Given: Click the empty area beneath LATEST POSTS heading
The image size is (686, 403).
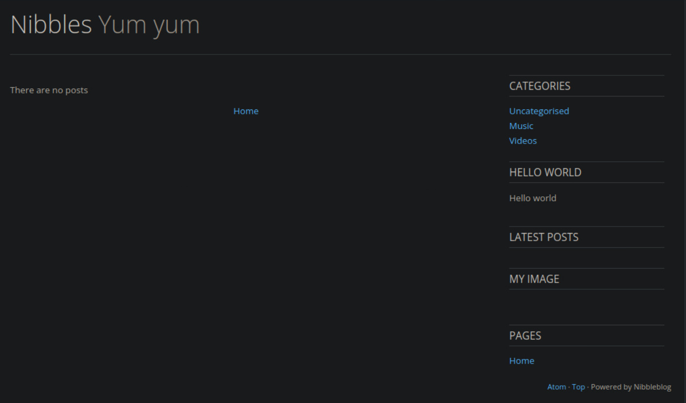Looking at the screenshot, I should coord(586,258).
